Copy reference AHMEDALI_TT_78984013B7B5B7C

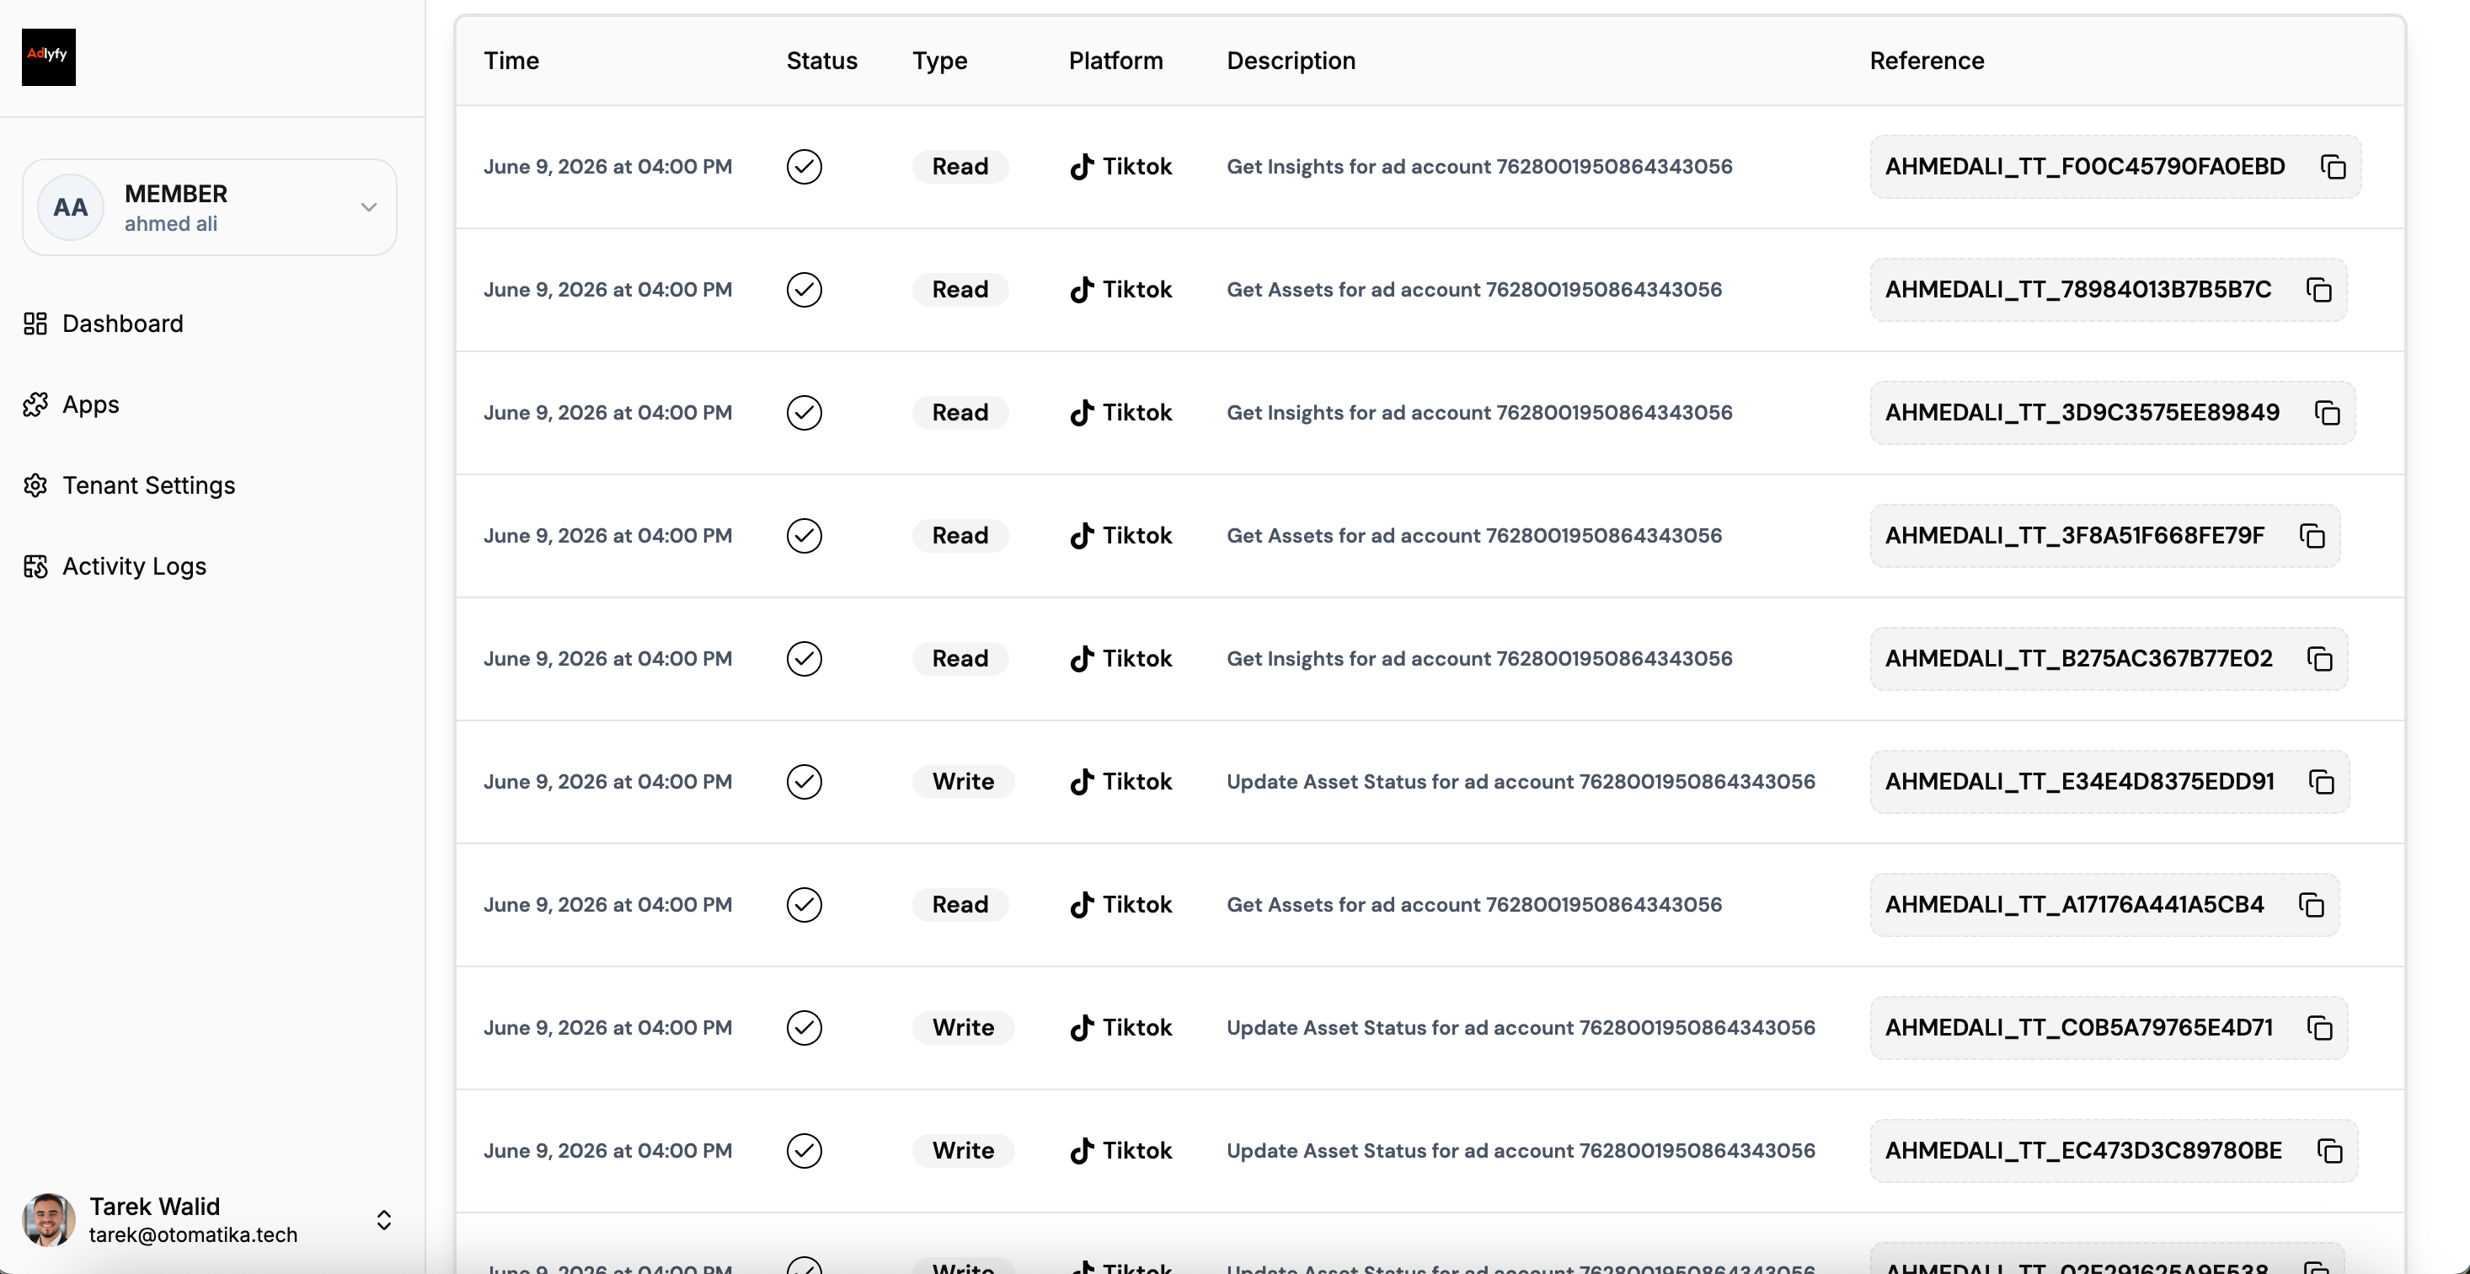click(2319, 290)
